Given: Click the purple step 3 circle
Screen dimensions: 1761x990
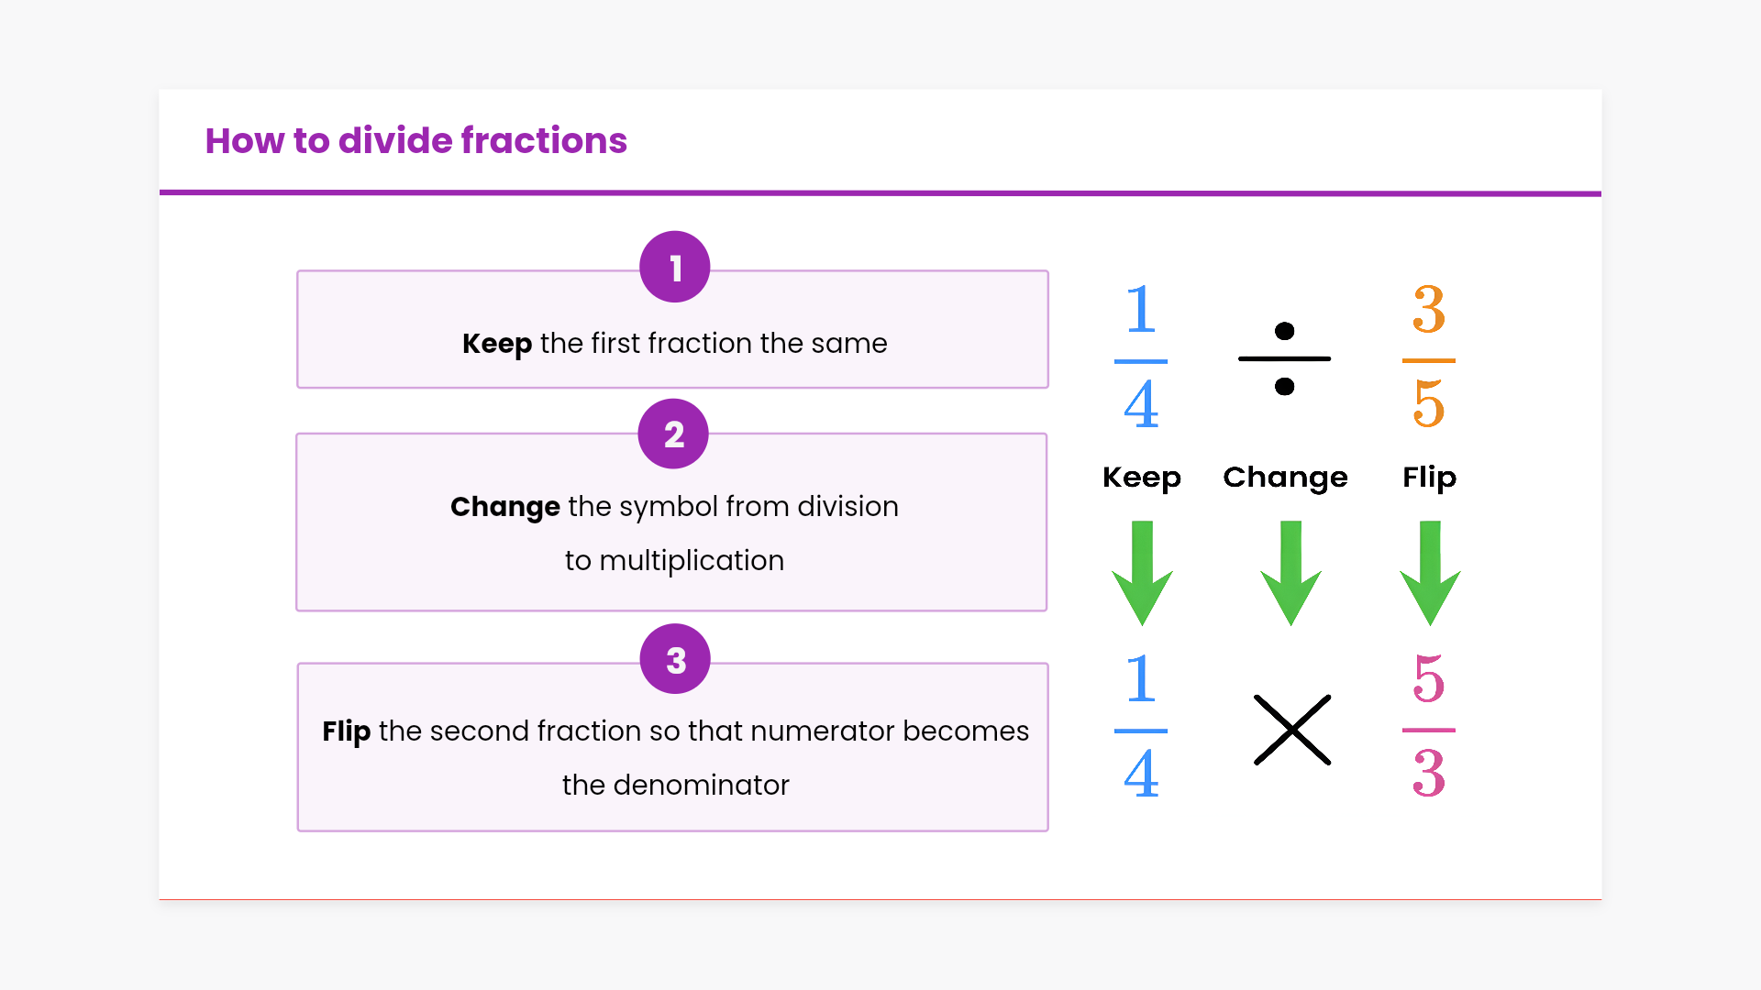Looking at the screenshot, I should (675, 659).
